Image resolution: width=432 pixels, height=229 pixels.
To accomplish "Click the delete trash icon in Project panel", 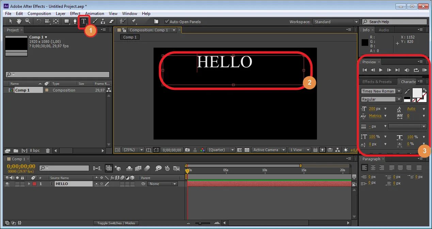I will tap(48, 150).
